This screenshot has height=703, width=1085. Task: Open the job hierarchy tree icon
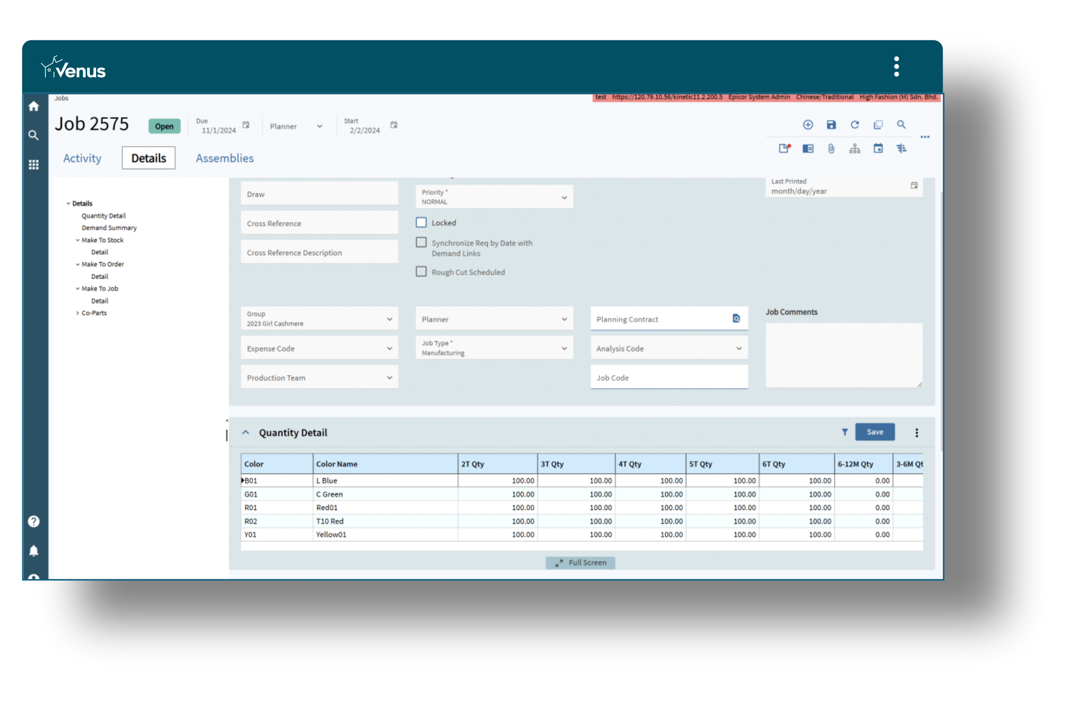click(854, 149)
